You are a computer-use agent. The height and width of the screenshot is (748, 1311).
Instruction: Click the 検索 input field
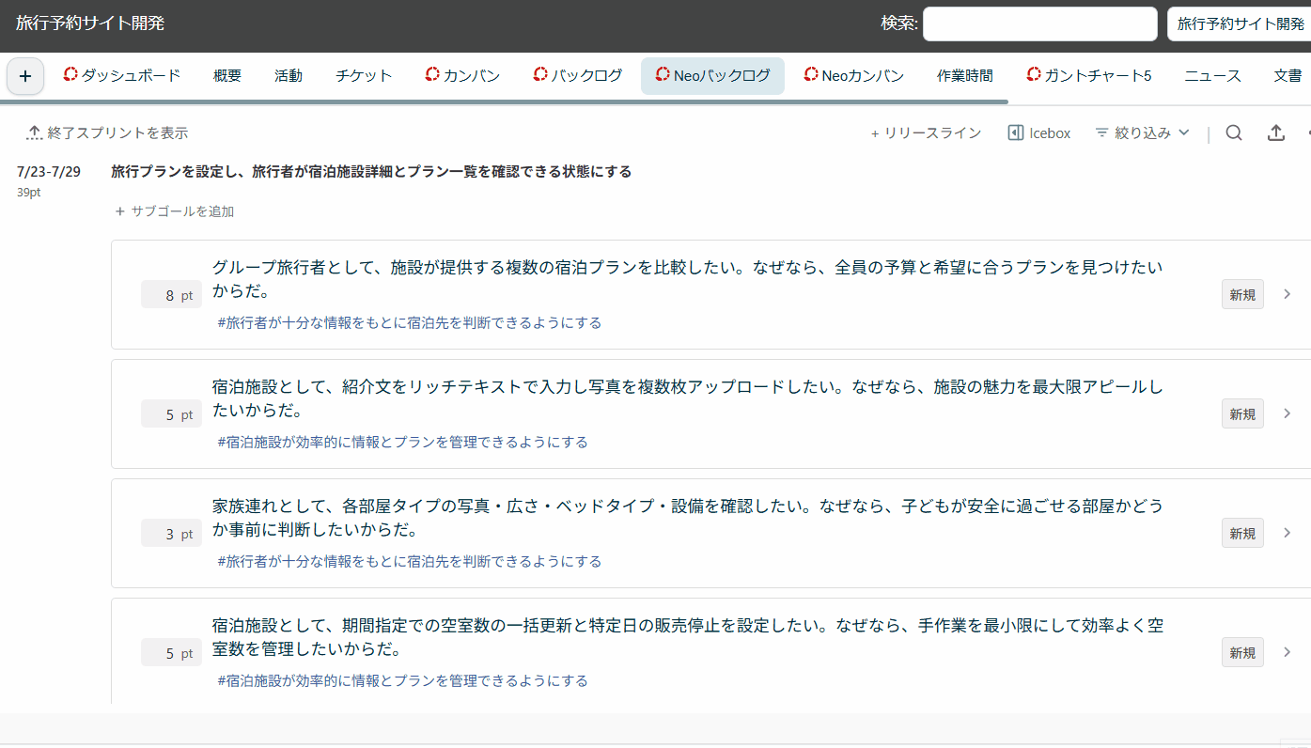pyautogui.click(x=1040, y=24)
